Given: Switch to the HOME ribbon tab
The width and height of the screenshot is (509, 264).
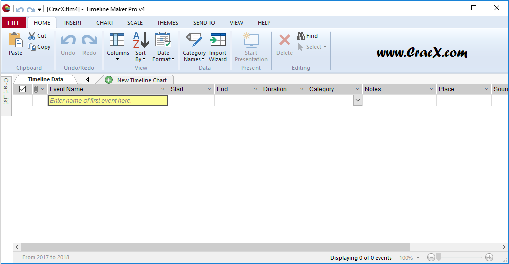Looking at the screenshot, I should tap(42, 23).
